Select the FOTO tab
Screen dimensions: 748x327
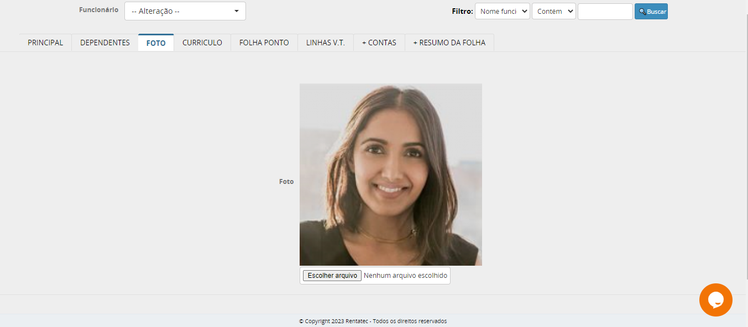pyautogui.click(x=156, y=43)
